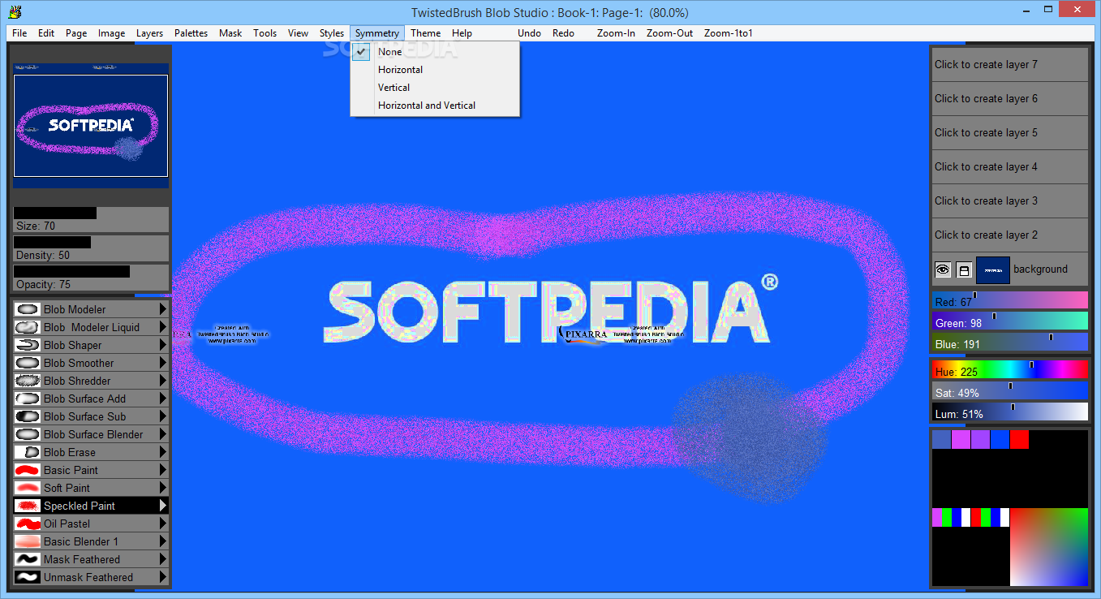Choose Horizontal symmetry
Screen dimensions: 1101x599
[435, 69]
